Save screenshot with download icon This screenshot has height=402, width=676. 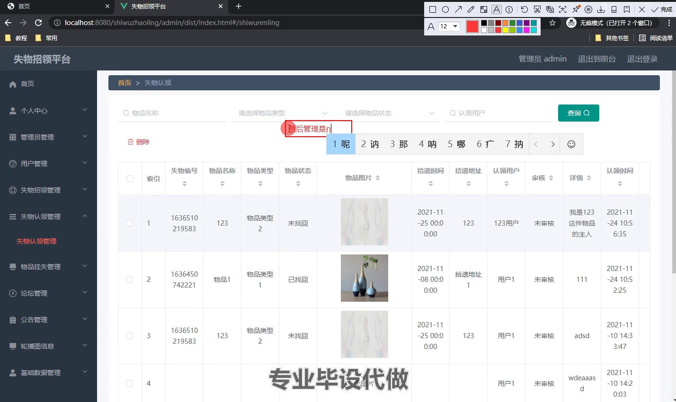(601, 9)
